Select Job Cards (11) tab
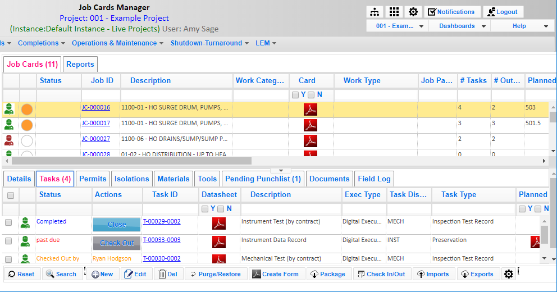Screen dimensions: 557x292 click(33, 65)
